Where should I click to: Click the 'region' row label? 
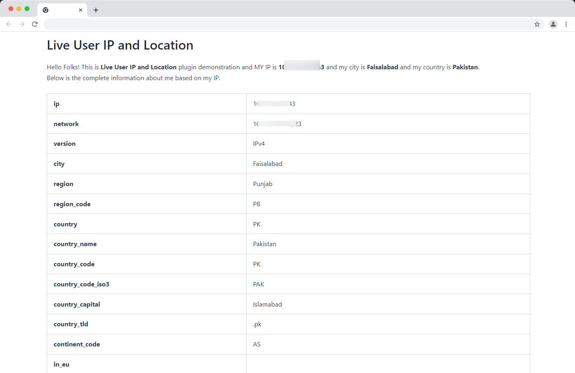coord(63,184)
